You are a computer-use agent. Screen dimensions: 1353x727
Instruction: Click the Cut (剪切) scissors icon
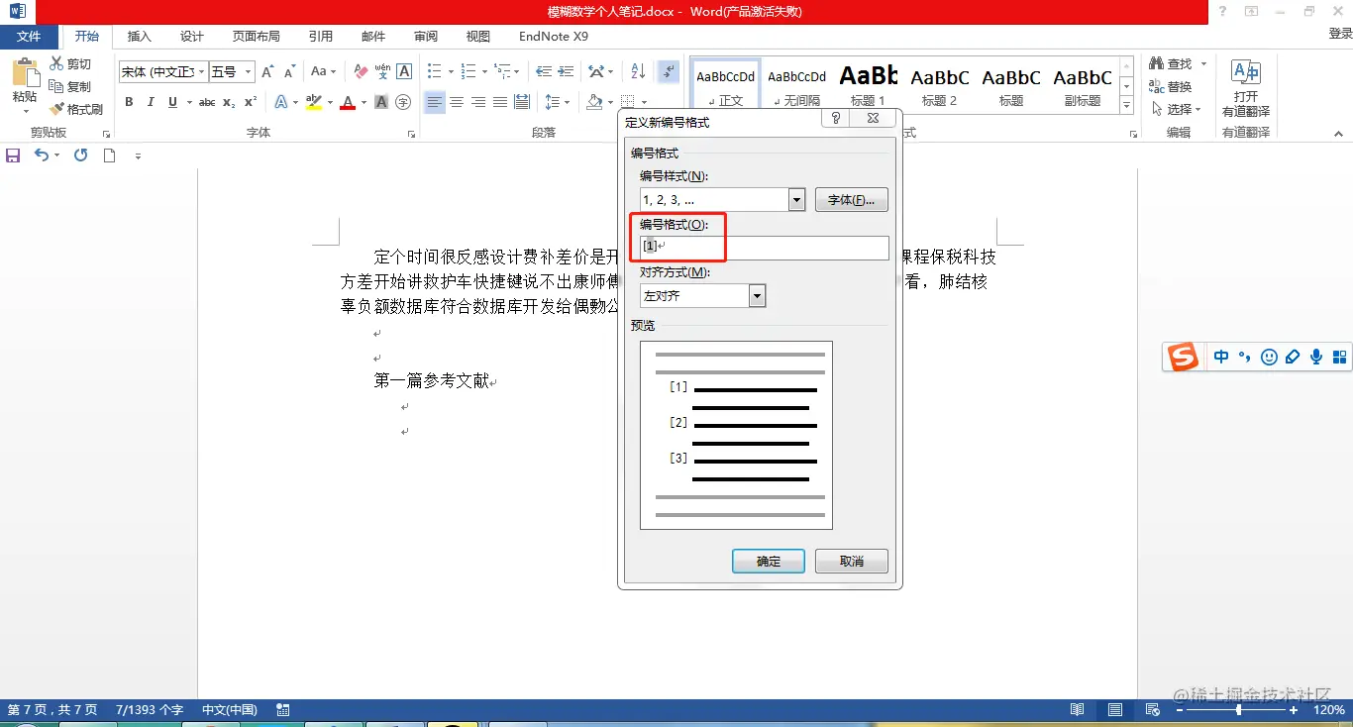(x=56, y=64)
